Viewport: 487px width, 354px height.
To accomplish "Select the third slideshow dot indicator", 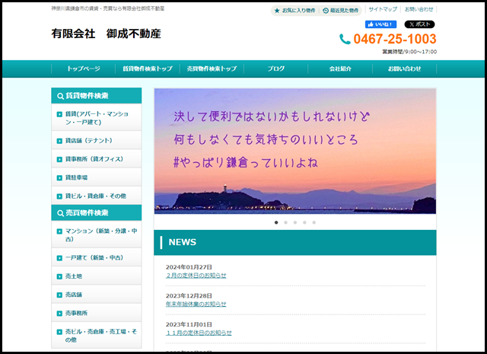I will 295,222.
